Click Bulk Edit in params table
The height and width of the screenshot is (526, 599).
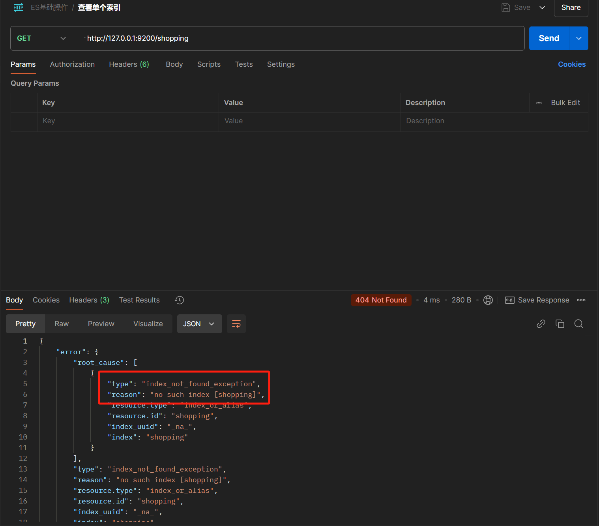tap(565, 103)
